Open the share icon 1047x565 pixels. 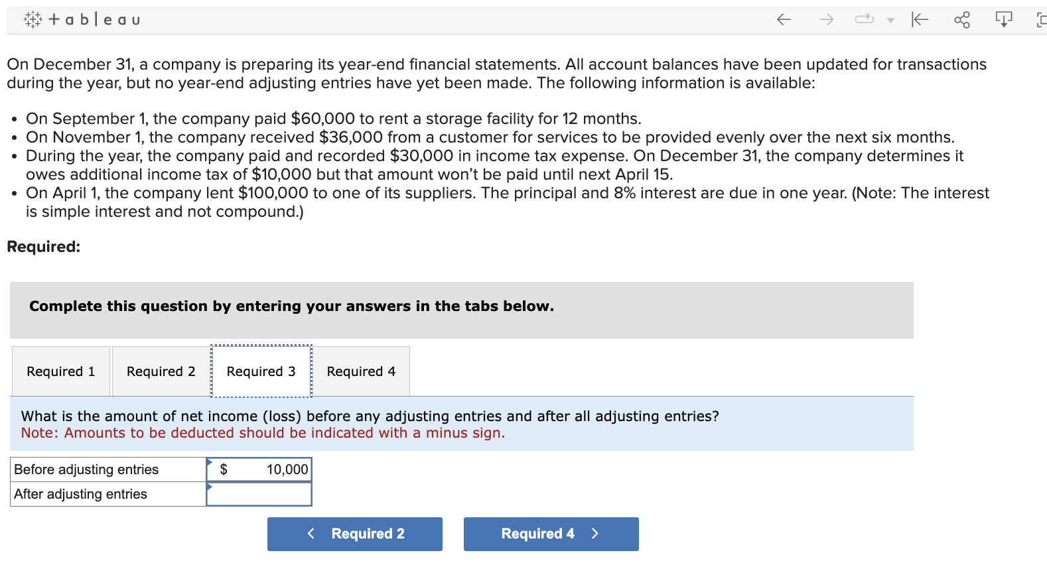pyautogui.click(x=962, y=19)
